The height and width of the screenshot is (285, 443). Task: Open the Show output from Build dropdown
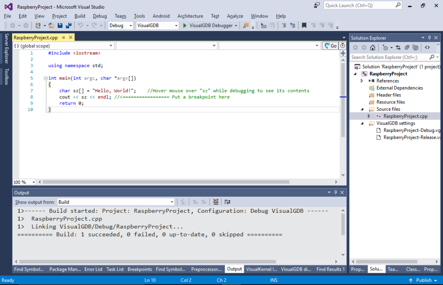(116, 202)
